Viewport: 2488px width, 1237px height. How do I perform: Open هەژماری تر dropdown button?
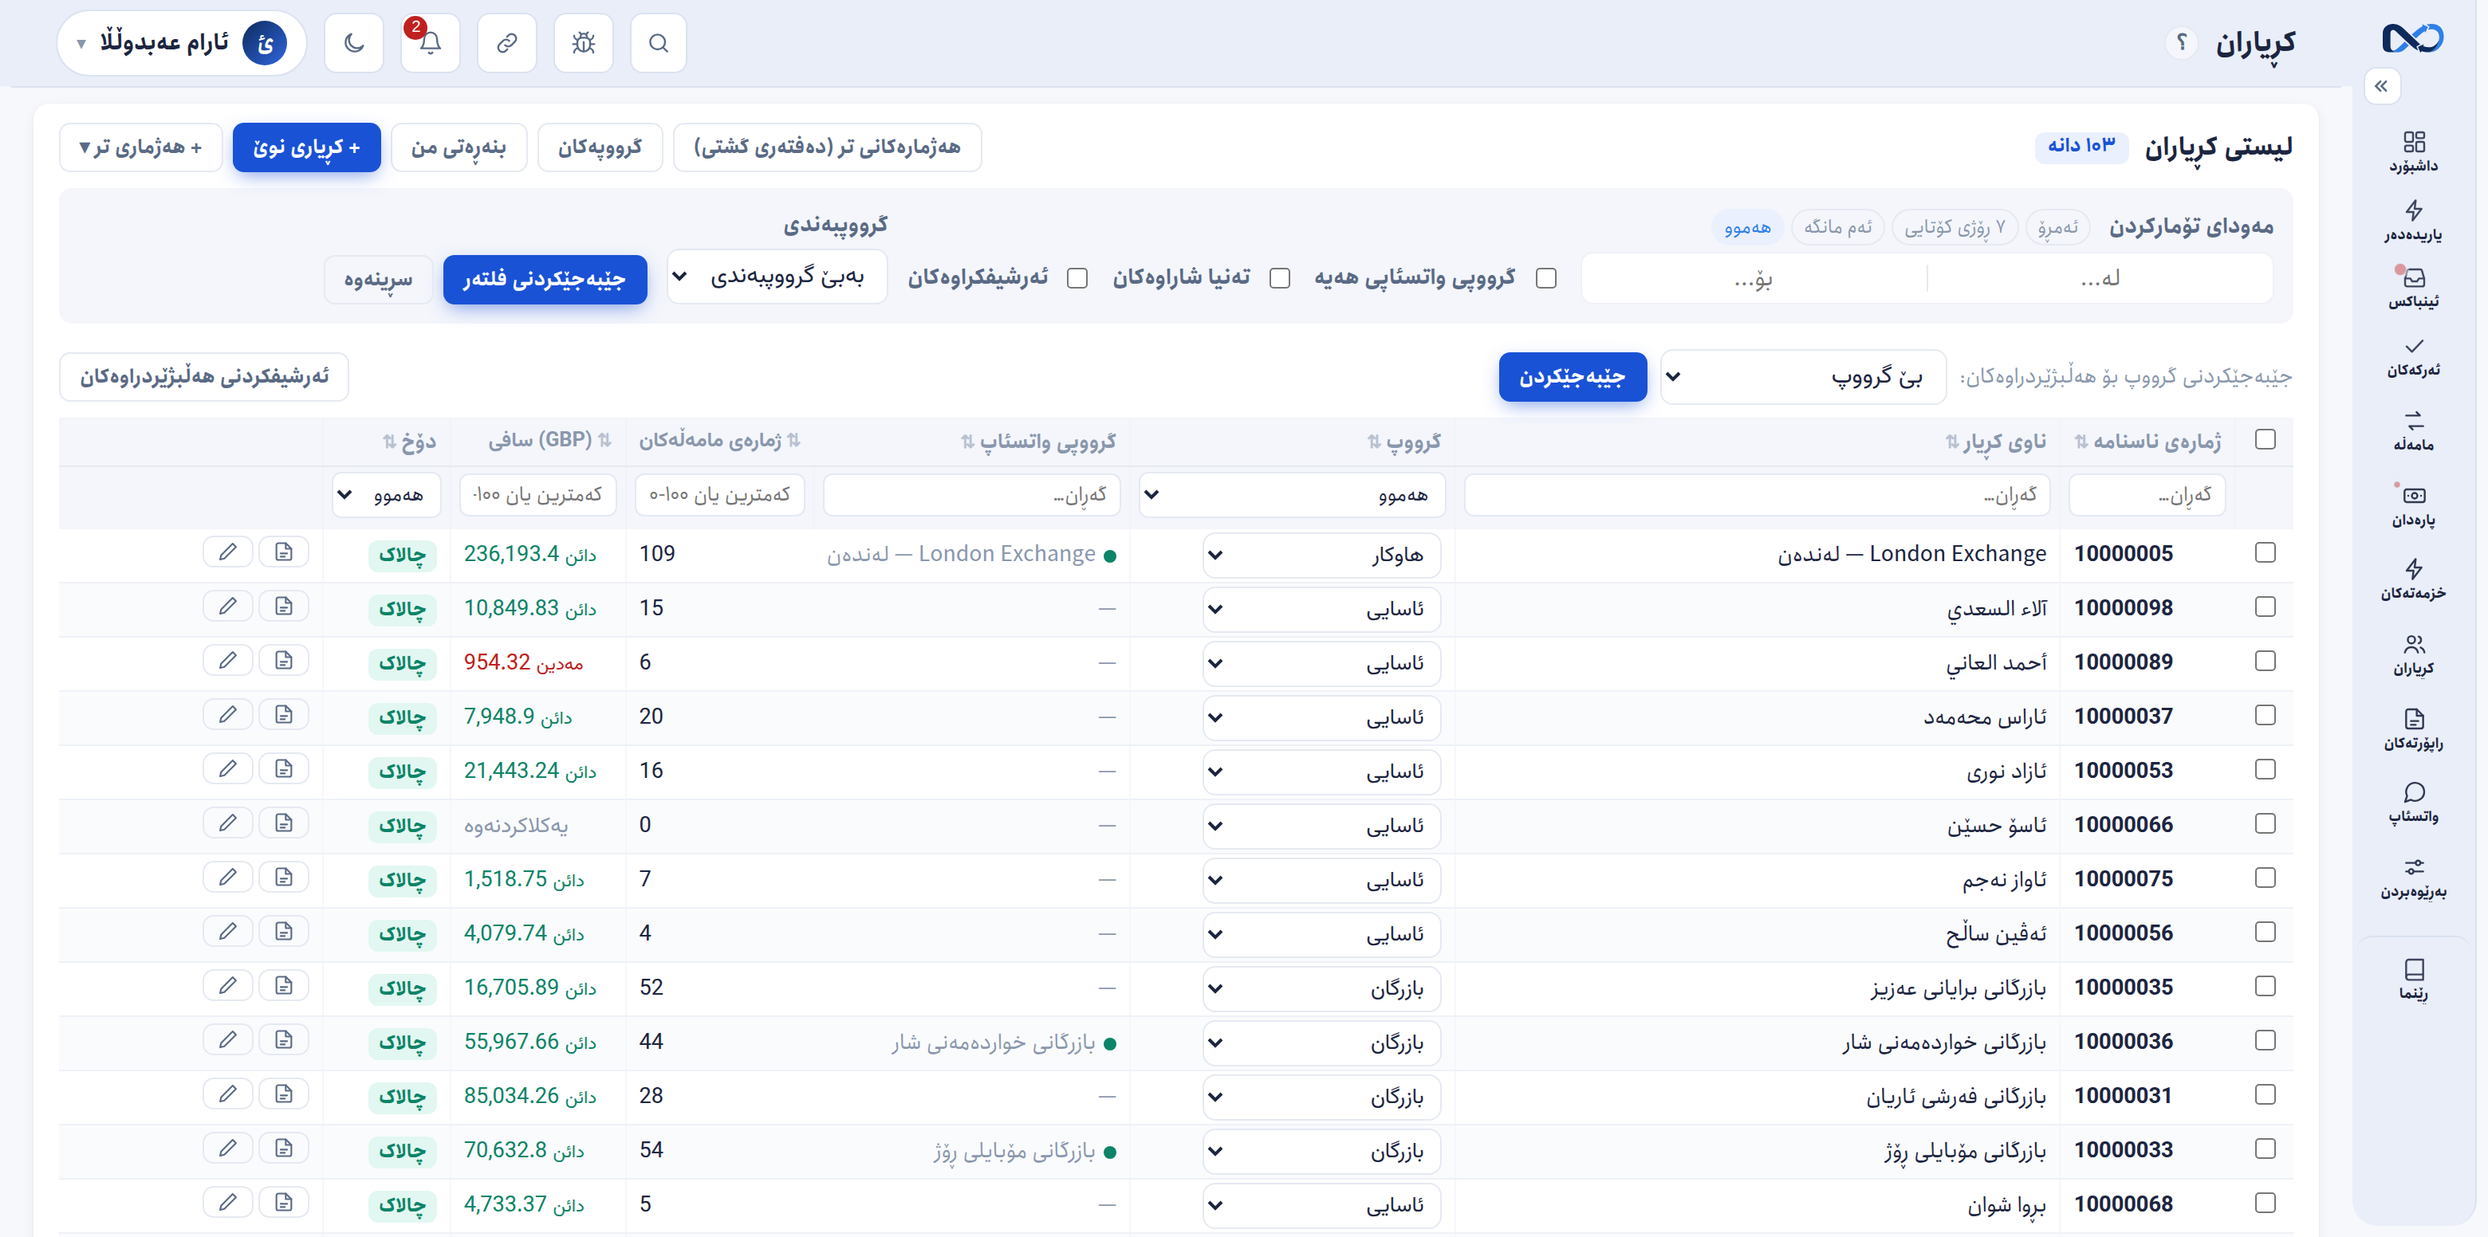(141, 147)
